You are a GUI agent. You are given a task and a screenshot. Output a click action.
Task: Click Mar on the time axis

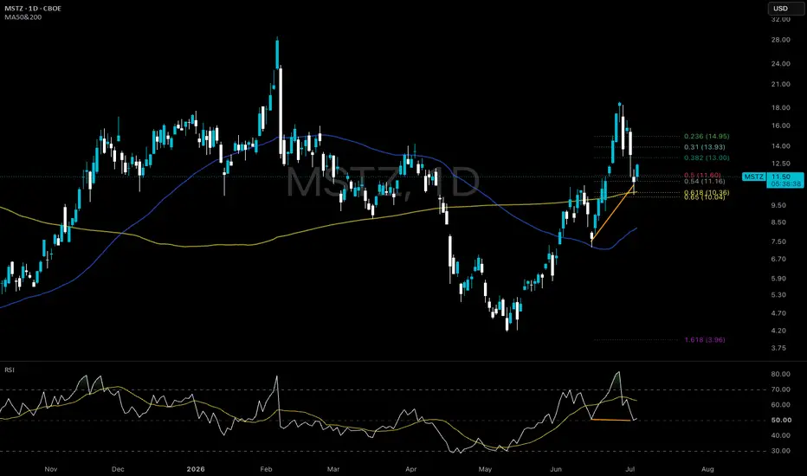click(333, 469)
